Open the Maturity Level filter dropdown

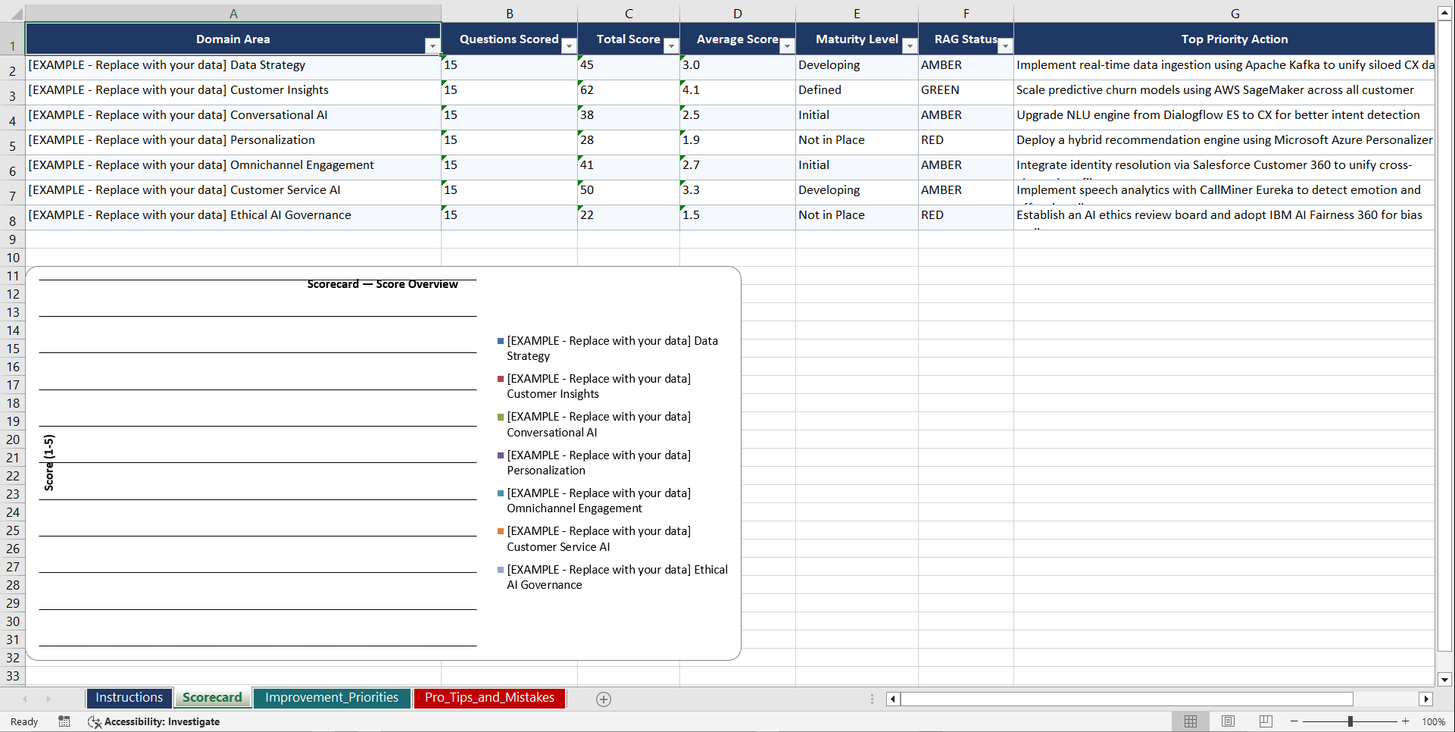pos(909,46)
